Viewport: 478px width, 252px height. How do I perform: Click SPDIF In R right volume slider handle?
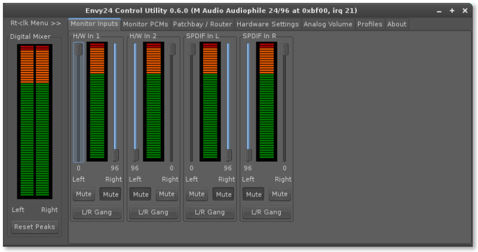284,49
